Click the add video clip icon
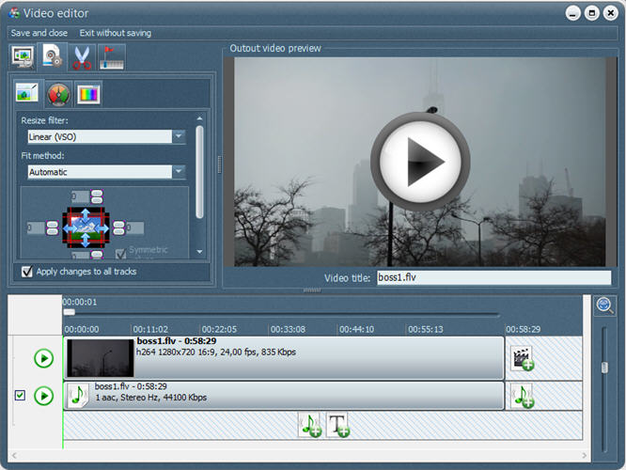The height and width of the screenshot is (470, 626). (x=522, y=358)
